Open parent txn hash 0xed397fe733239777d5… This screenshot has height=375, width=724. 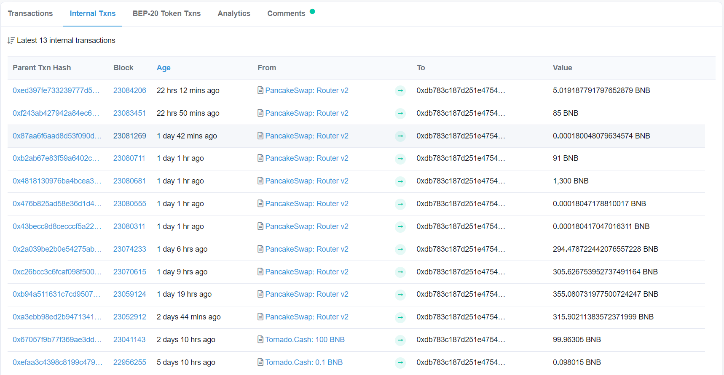click(56, 90)
